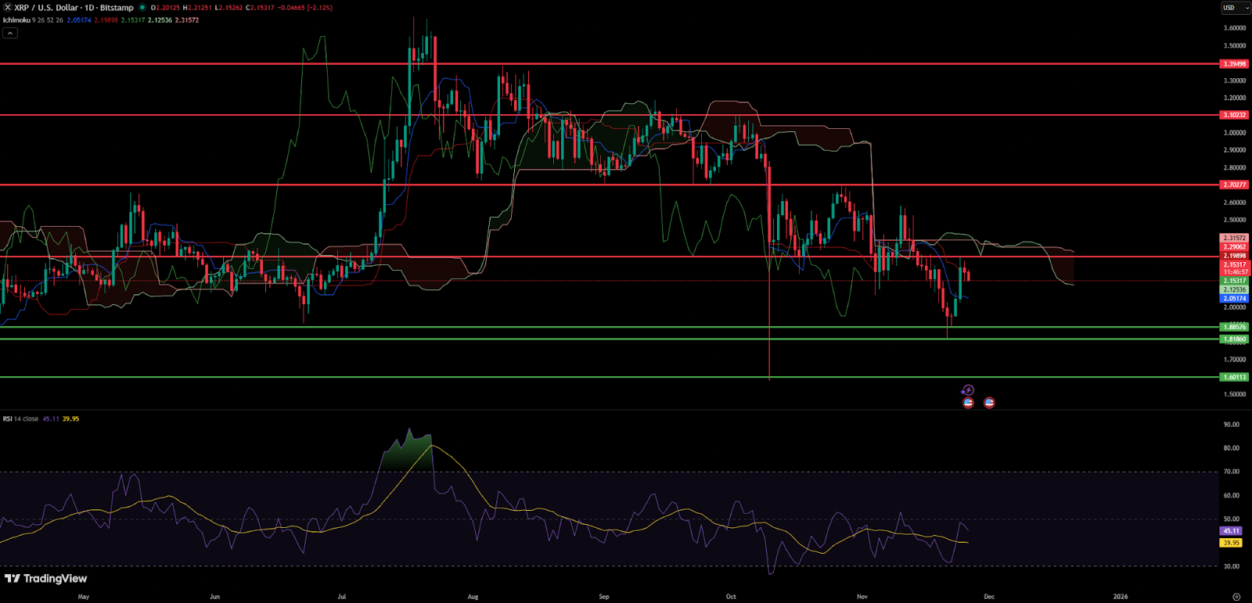Click the second US flag economic event
This screenshot has height=603, width=1252.
click(989, 403)
